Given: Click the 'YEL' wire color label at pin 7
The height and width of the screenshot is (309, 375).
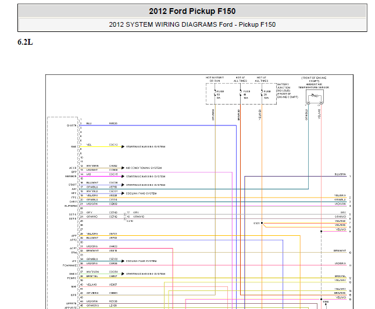Looking at the screenshot, I should [89, 145].
